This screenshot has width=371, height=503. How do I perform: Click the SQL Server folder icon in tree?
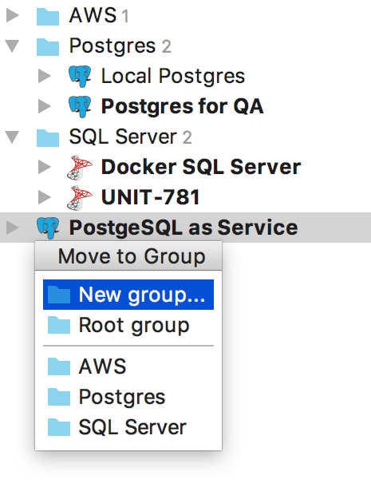click(48, 138)
